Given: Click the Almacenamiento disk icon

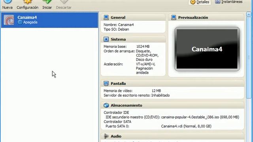Looking at the screenshot, I should 106,105.
